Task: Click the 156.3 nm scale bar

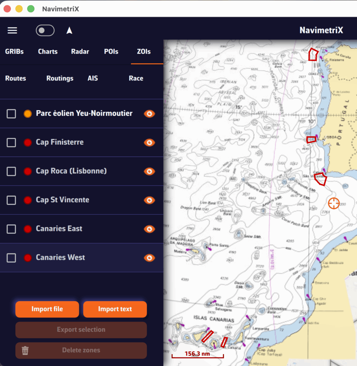Action: click(x=197, y=355)
